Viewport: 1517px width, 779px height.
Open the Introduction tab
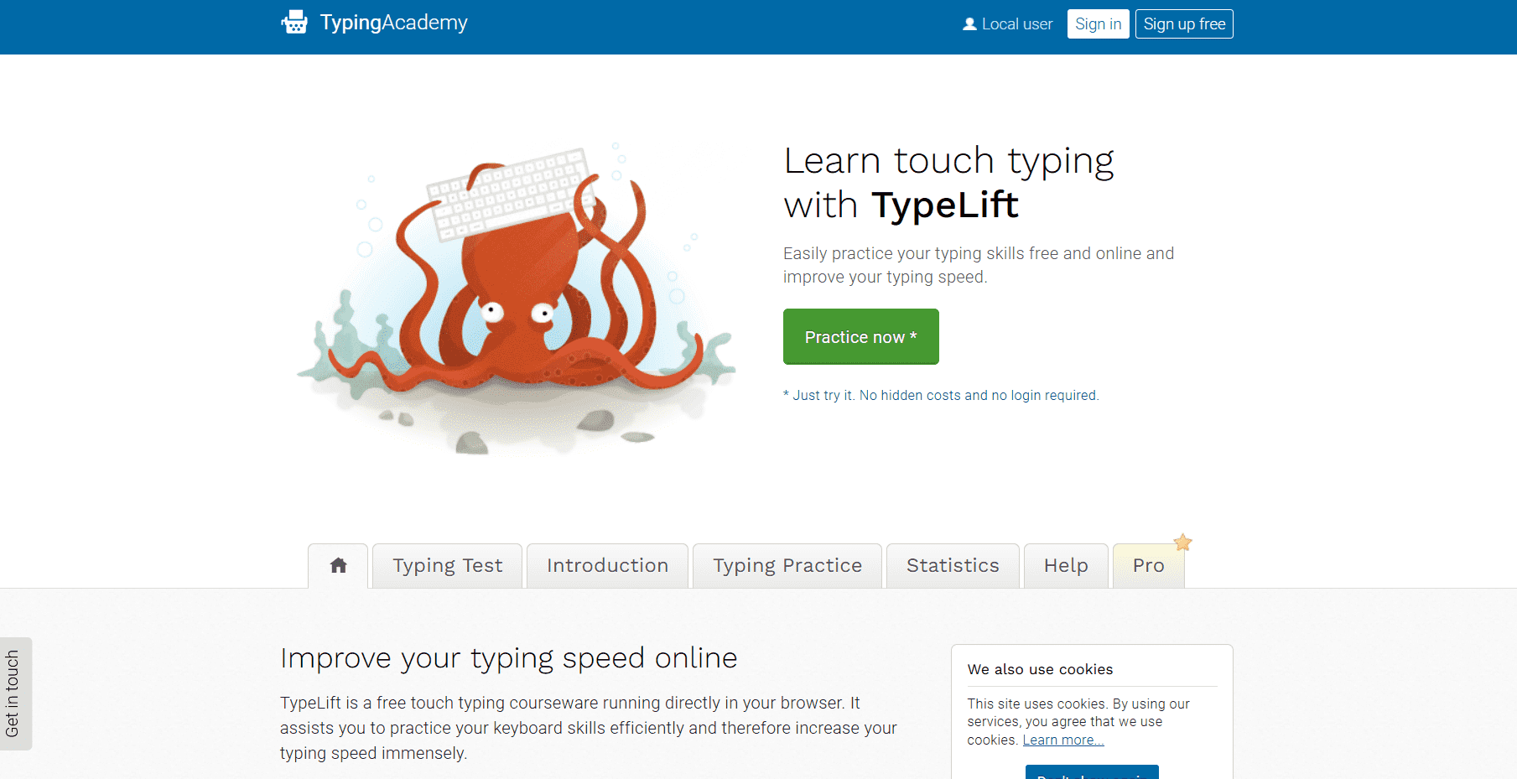(x=607, y=566)
